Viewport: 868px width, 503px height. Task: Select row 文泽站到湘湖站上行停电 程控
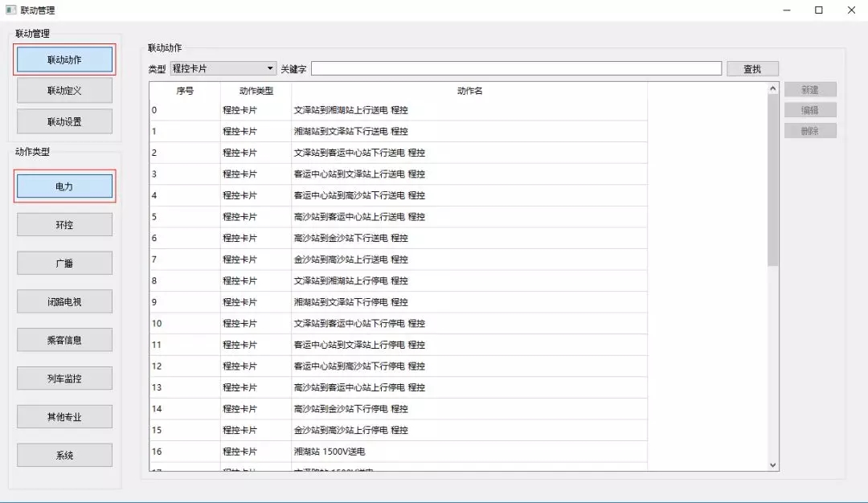click(x=398, y=280)
